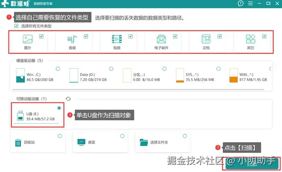Viewport: 282px width, 172px height.
Task: Click the 回收站 recycle bin icon
Action: (x=18, y=143)
